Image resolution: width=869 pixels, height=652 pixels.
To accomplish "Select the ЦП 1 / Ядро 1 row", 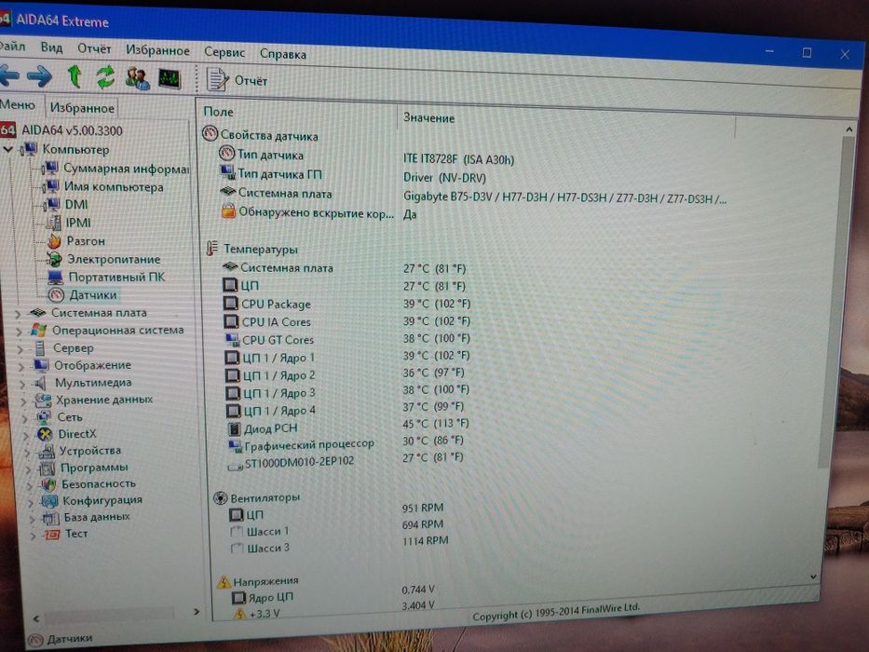I will click(347, 357).
